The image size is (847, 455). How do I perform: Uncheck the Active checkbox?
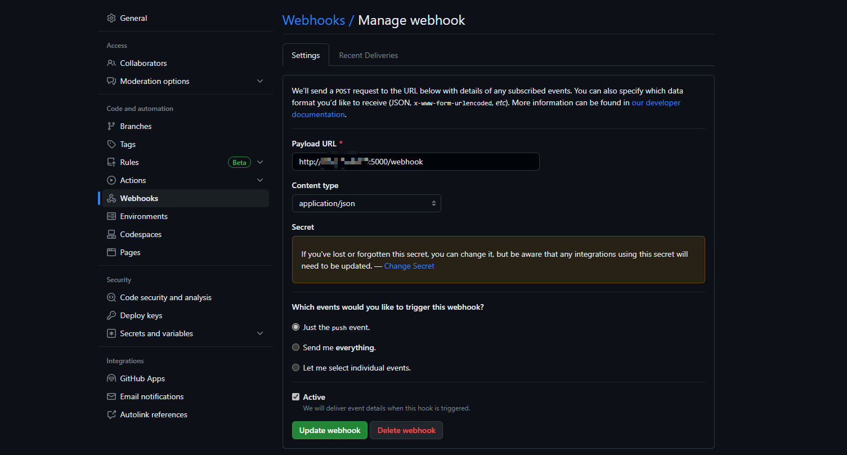click(x=296, y=397)
